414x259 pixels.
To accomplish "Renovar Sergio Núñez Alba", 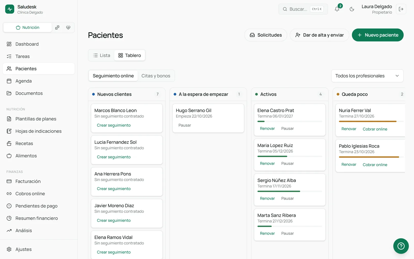I will point(267,198).
